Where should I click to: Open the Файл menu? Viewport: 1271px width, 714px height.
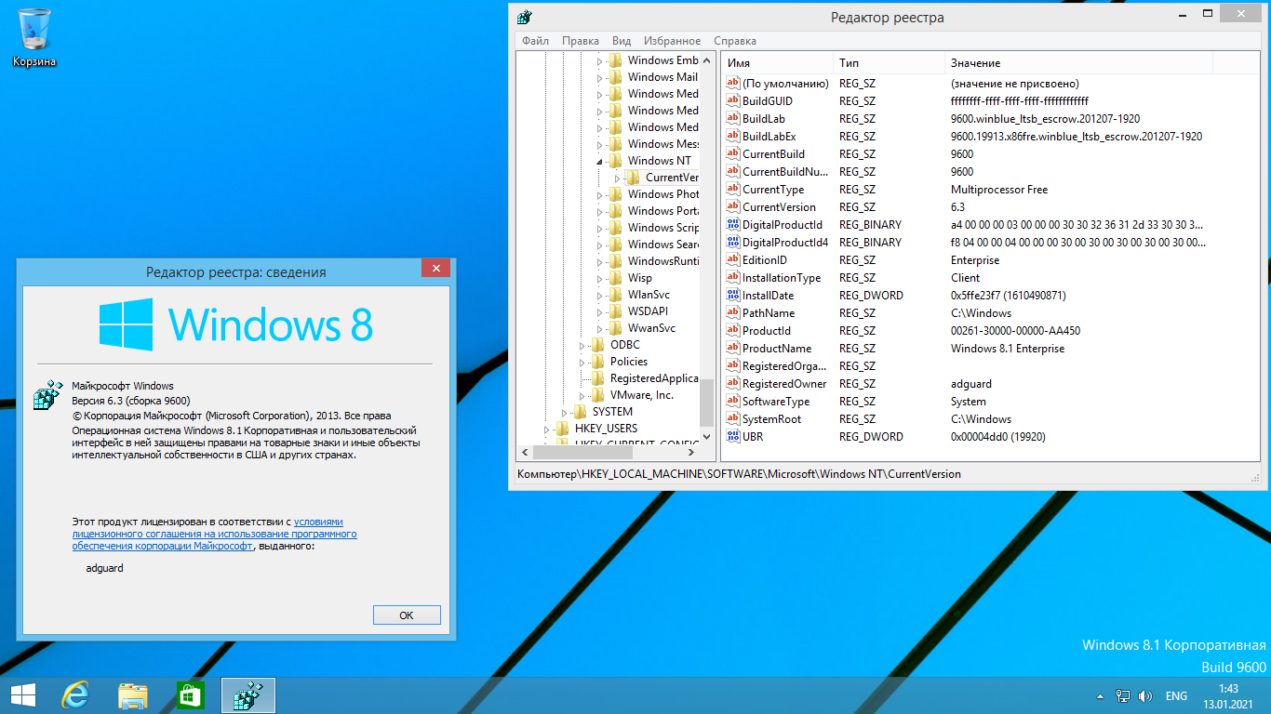click(535, 41)
